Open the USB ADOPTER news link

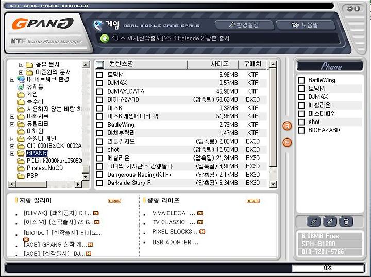click(175, 243)
